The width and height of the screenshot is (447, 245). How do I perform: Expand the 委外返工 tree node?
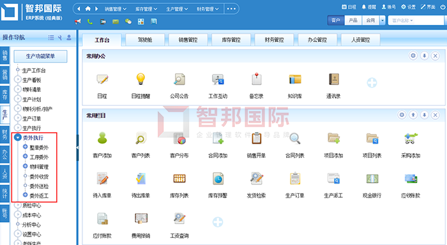25,195
